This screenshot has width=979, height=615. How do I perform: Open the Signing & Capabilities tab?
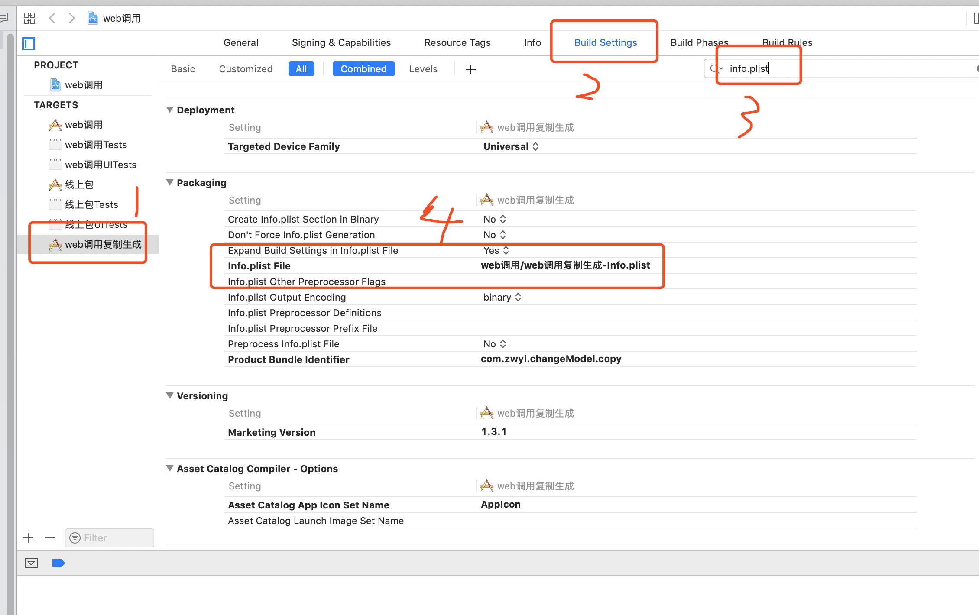coord(341,42)
